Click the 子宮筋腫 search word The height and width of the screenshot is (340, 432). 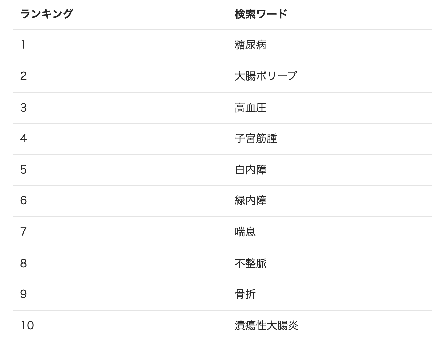point(256,138)
